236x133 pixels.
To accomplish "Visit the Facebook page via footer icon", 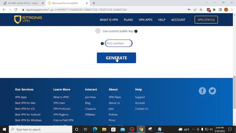I will point(202,91).
